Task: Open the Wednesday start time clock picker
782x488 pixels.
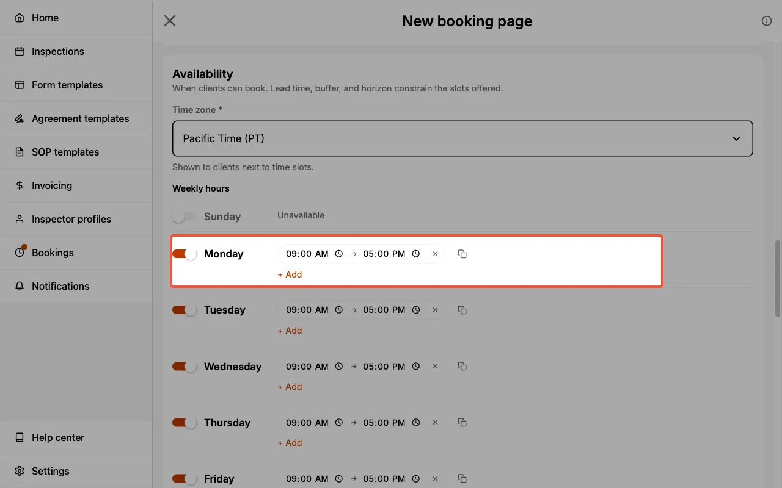Action: tap(339, 367)
